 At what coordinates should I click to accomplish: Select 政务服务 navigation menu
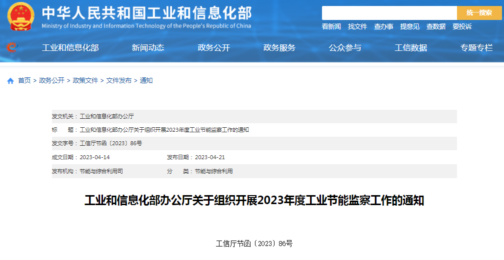coord(279,48)
